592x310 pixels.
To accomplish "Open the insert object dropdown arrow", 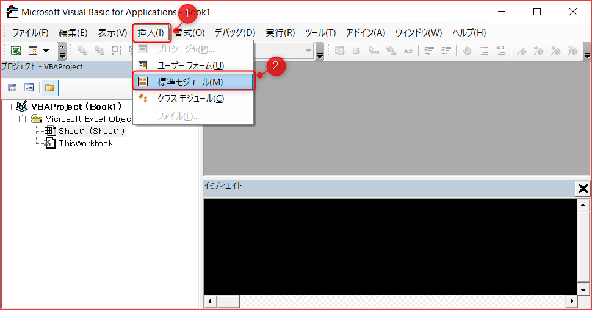I will coord(46,51).
